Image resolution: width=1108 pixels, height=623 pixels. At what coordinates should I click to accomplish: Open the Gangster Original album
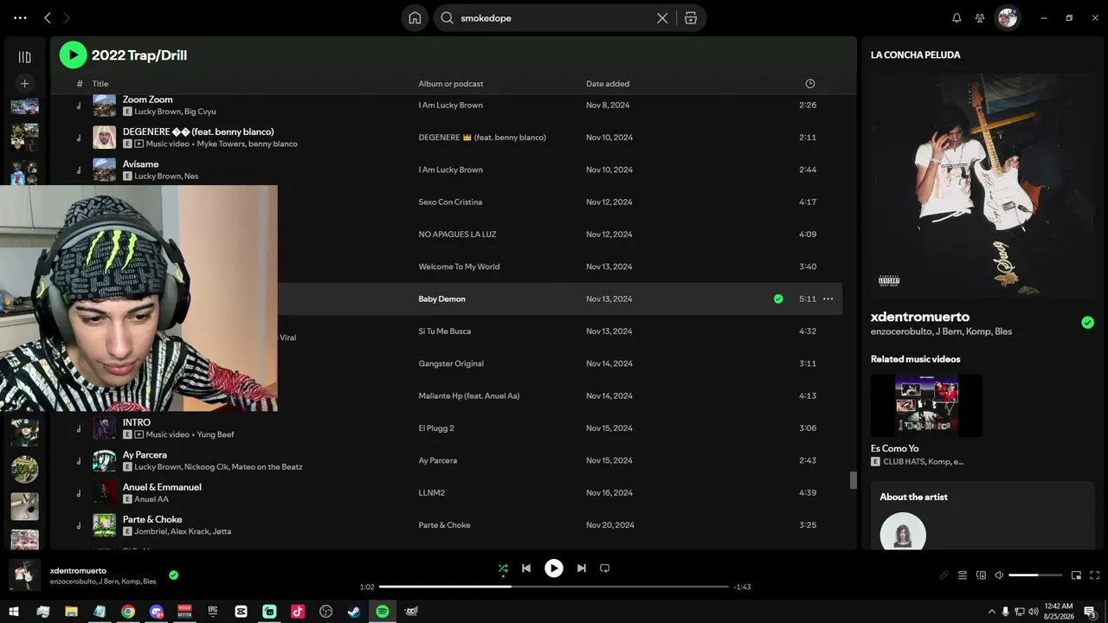click(451, 363)
